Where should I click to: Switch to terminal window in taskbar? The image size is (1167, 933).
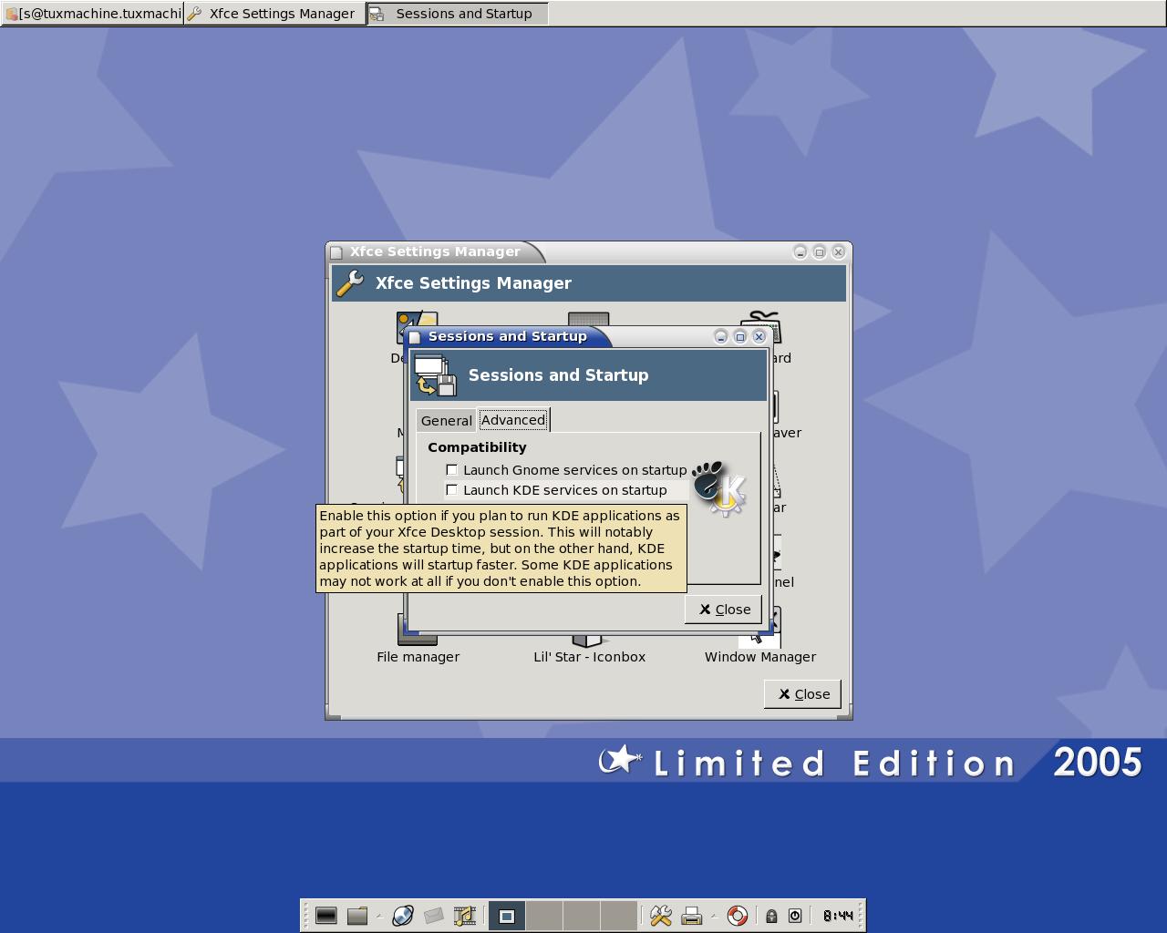point(92,14)
